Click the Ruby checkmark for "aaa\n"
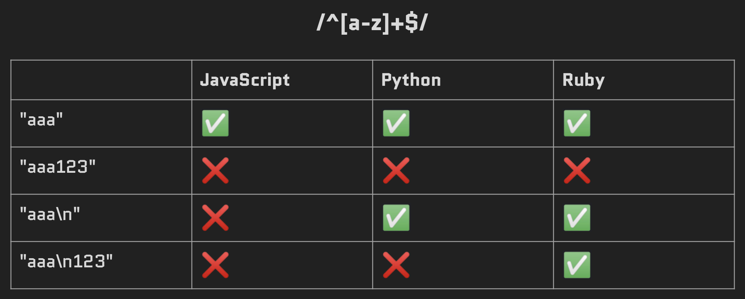745x299 pixels. (x=577, y=218)
